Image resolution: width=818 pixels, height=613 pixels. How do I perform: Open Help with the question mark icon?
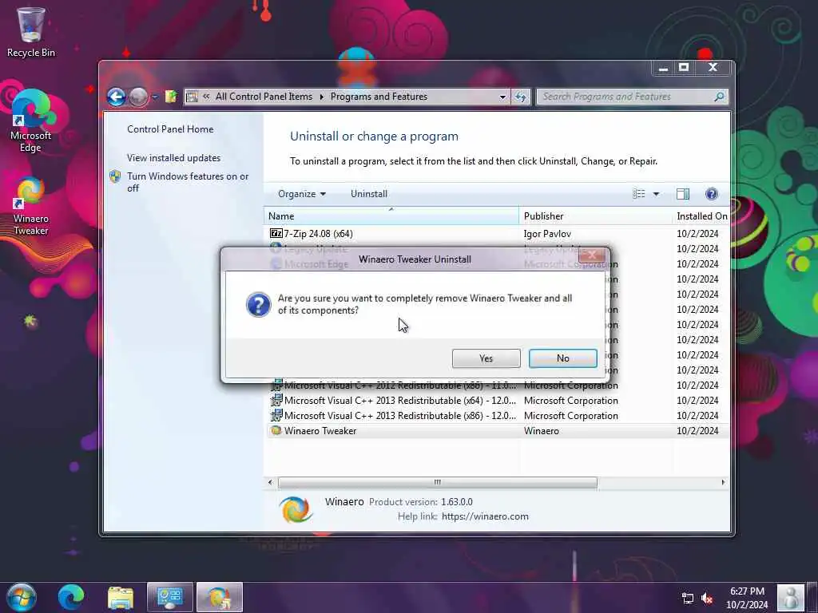pos(711,194)
